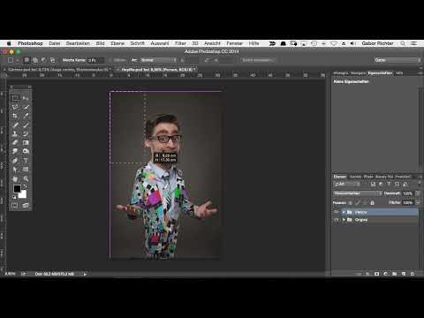Select the Path Selection tool
The height and width of the screenshot is (318, 424).
point(15,170)
